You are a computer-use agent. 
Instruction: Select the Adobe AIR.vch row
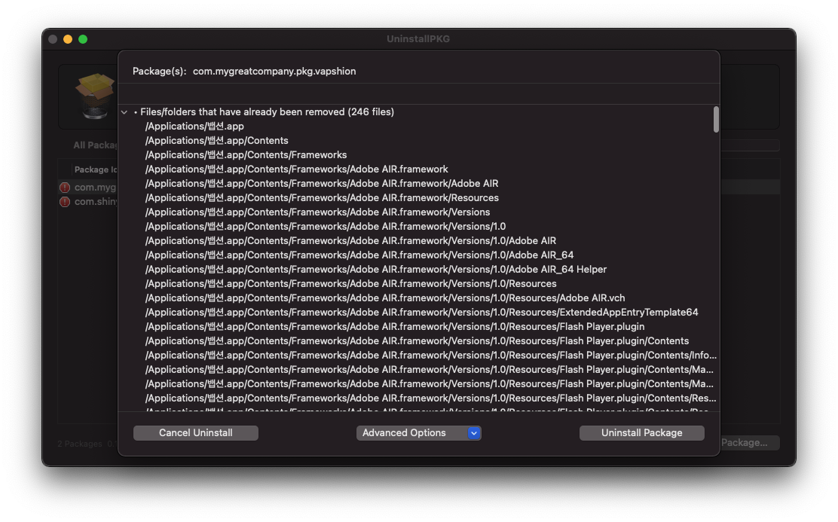(417, 298)
